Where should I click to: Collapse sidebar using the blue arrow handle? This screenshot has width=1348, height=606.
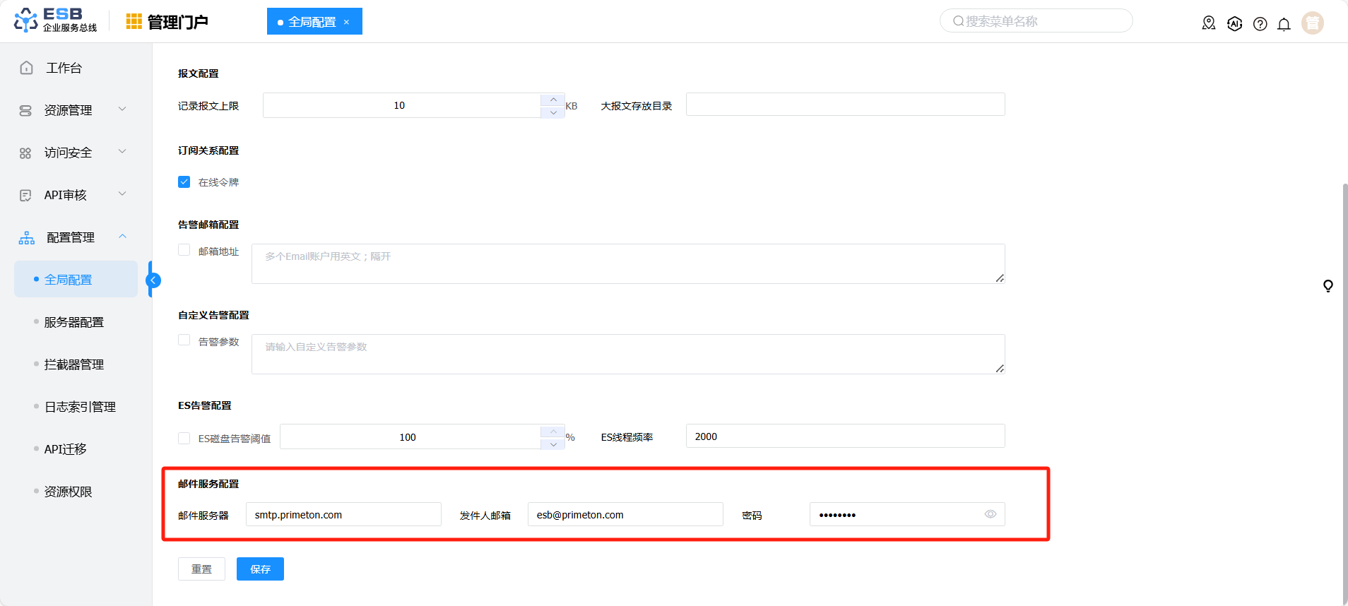click(x=153, y=280)
